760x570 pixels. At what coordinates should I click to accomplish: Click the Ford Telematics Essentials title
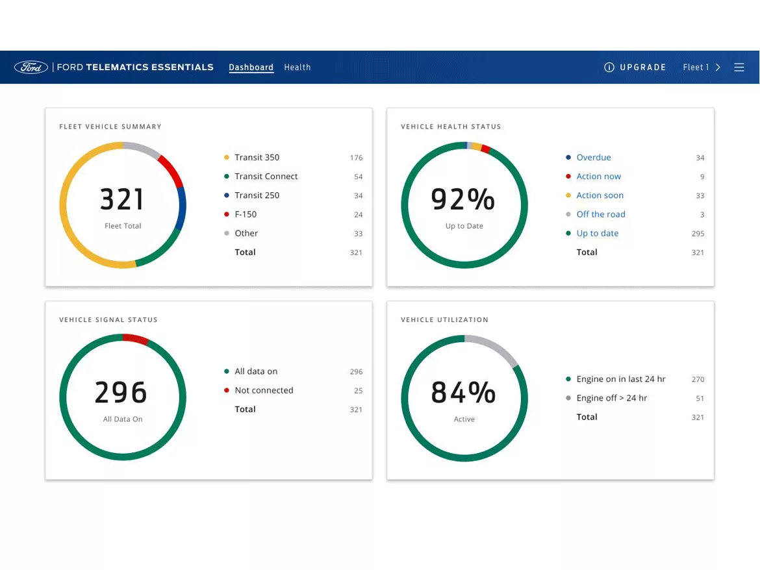[135, 68]
